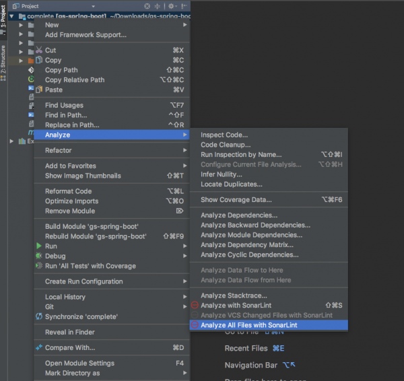The height and width of the screenshot is (381, 404).
Task: Expand the Refactor submenu arrow
Action: [184, 150]
